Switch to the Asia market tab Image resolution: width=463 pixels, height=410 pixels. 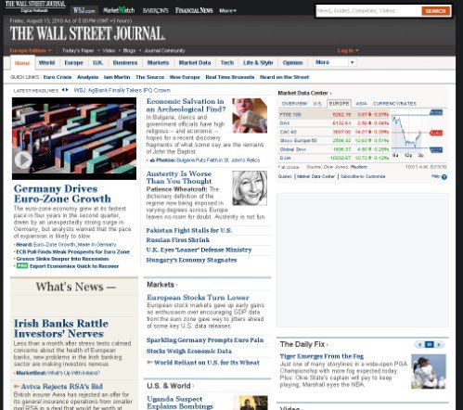(x=361, y=104)
